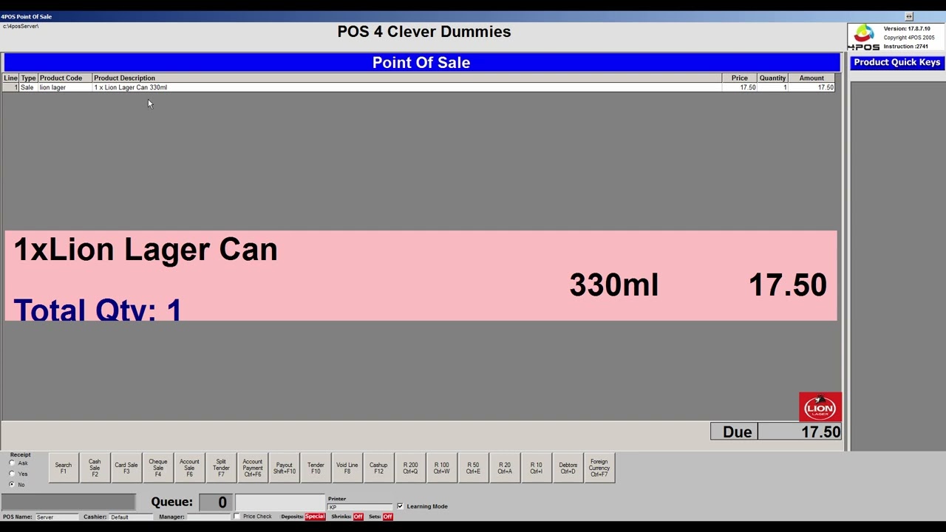Click the Point Of Sale blue banner
Image resolution: width=946 pixels, height=532 pixels.
click(x=421, y=62)
